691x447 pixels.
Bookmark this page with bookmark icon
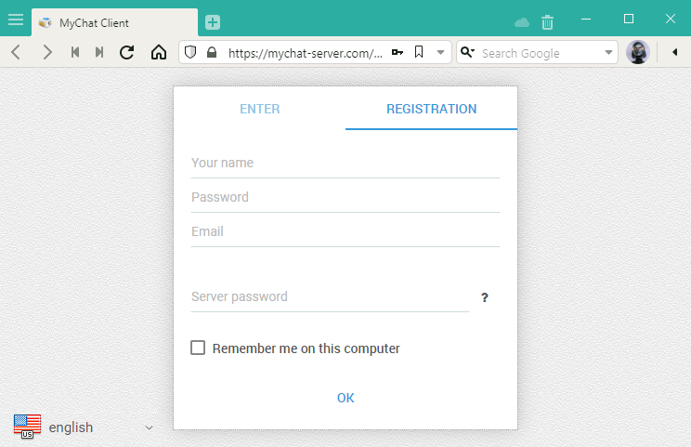tap(419, 53)
